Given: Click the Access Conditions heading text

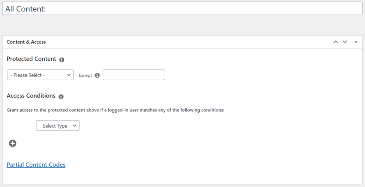Looking at the screenshot, I should [31, 96].
